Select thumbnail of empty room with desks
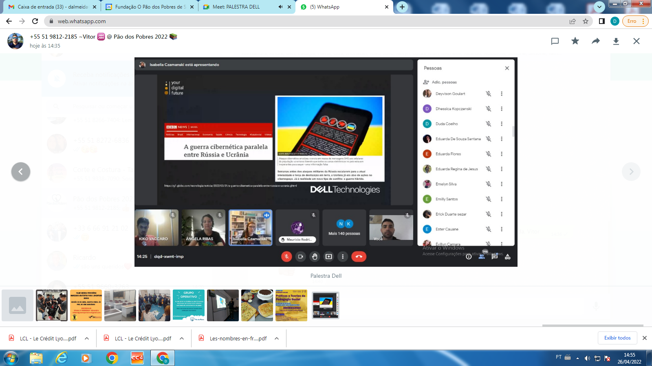 (120, 305)
